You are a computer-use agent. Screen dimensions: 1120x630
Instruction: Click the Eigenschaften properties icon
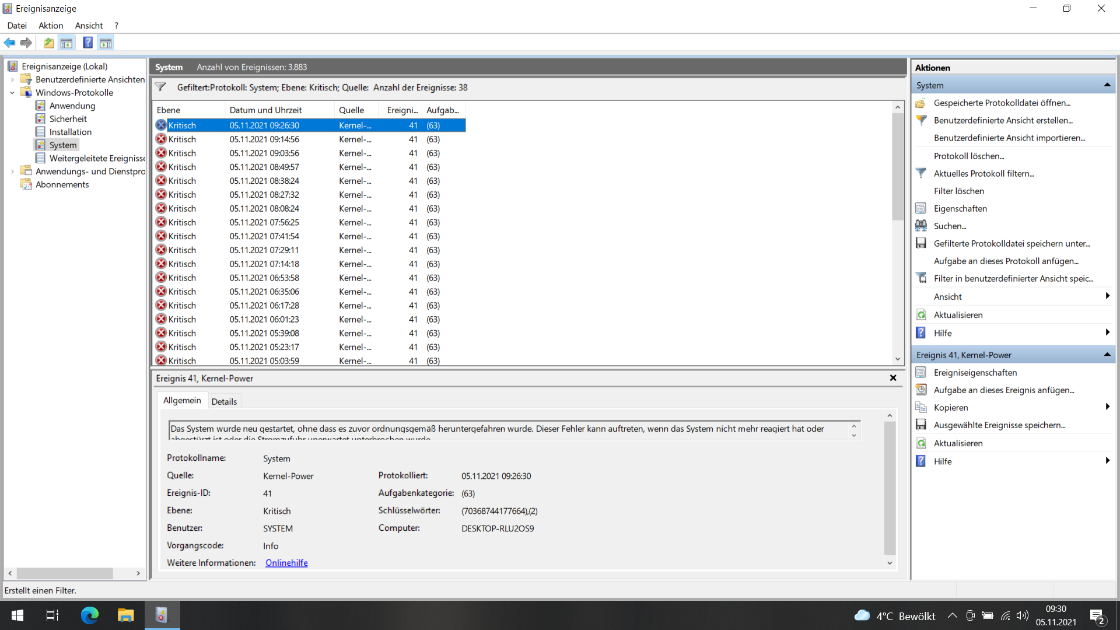921,208
